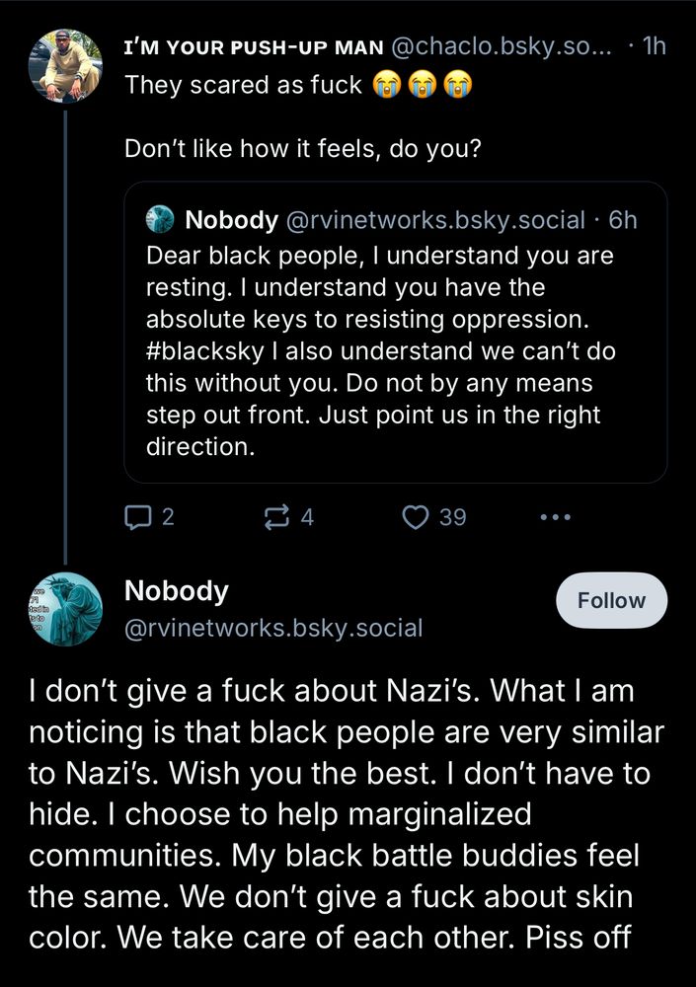Open the three-dot overflow menu on the post
The width and height of the screenshot is (696, 987).
tap(555, 516)
